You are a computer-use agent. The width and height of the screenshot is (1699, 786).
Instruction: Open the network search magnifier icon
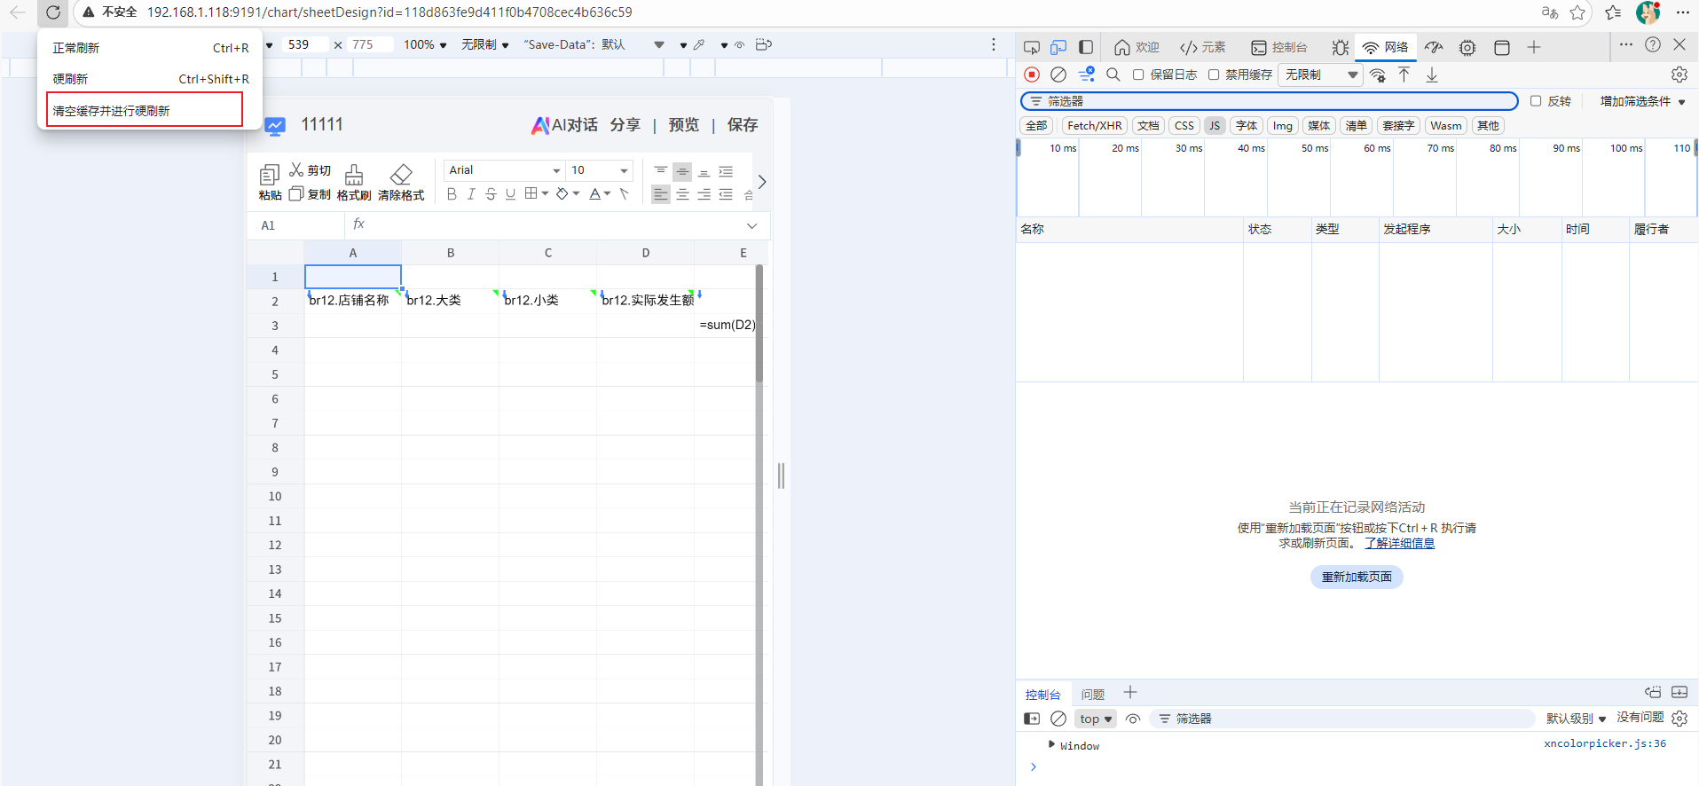coord(1113,75)
